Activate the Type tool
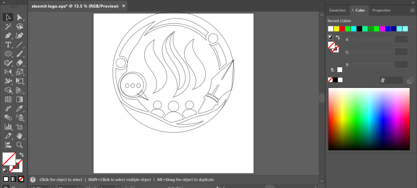This screenshot has width=417, height=188. point(8,45)
